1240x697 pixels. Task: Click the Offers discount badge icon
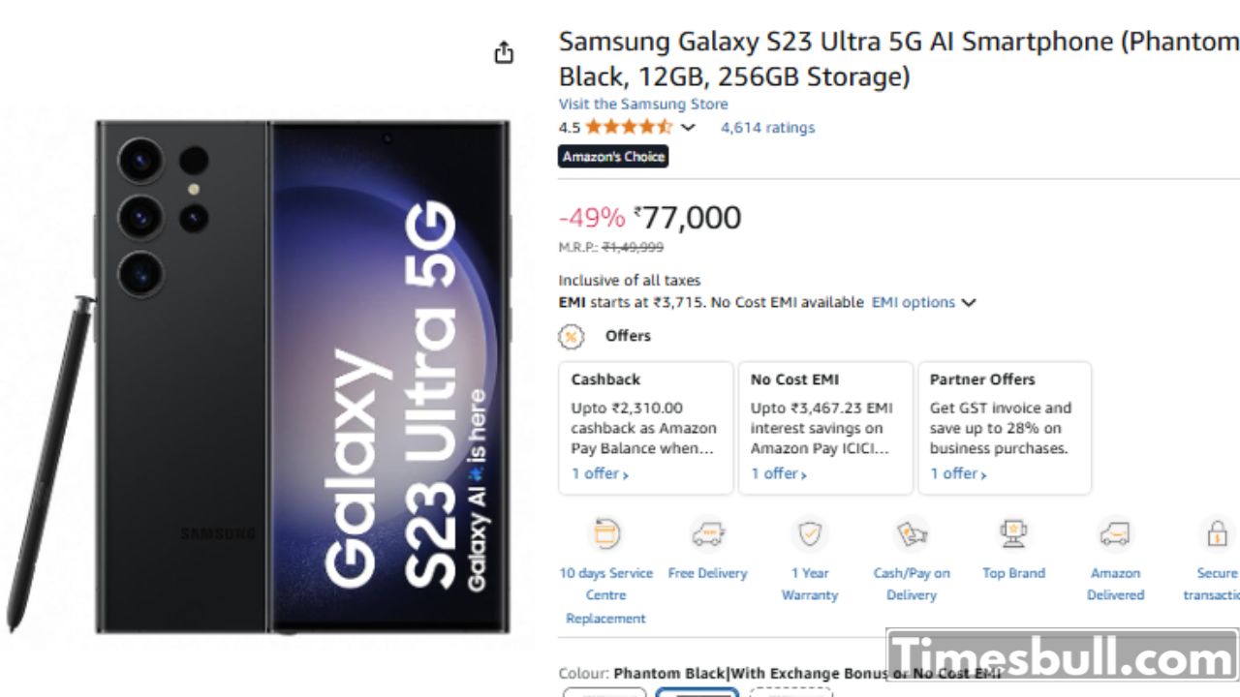(x=572, y=336)
